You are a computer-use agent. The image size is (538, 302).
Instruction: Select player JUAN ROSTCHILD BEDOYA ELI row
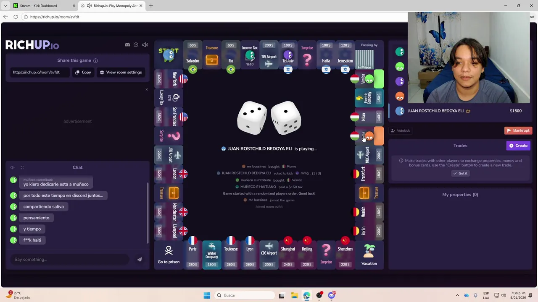coord(460,111)
